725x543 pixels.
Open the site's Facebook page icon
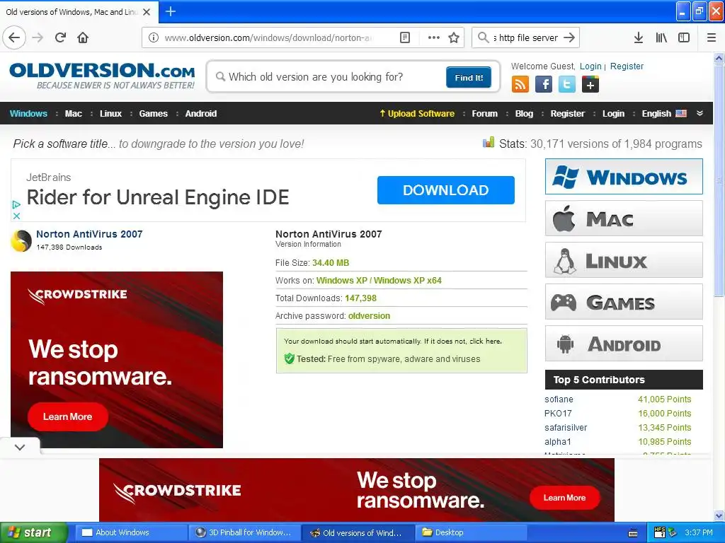[544, 85]
